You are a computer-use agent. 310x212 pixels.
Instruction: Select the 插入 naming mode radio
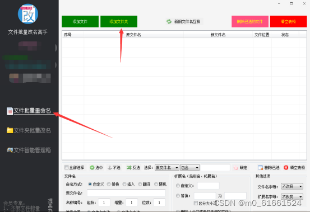tap(124, 184)
